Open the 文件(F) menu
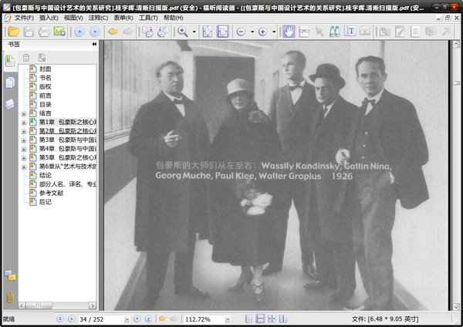 (x=24, y=18)
